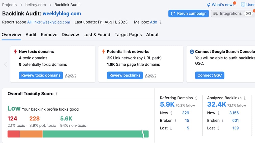Click the info icon next to Referring Domains New
This screenshot has height=143, width=255.
(171, 113)
